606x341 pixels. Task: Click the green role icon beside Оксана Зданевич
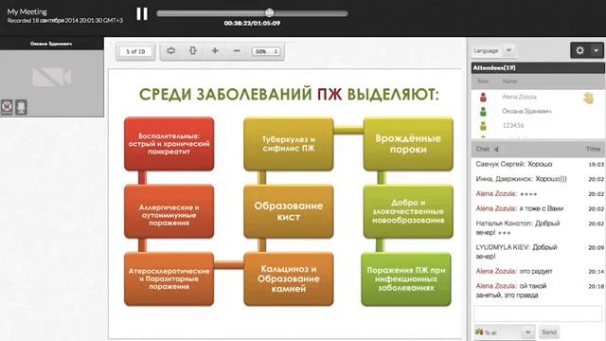[483, 112]
